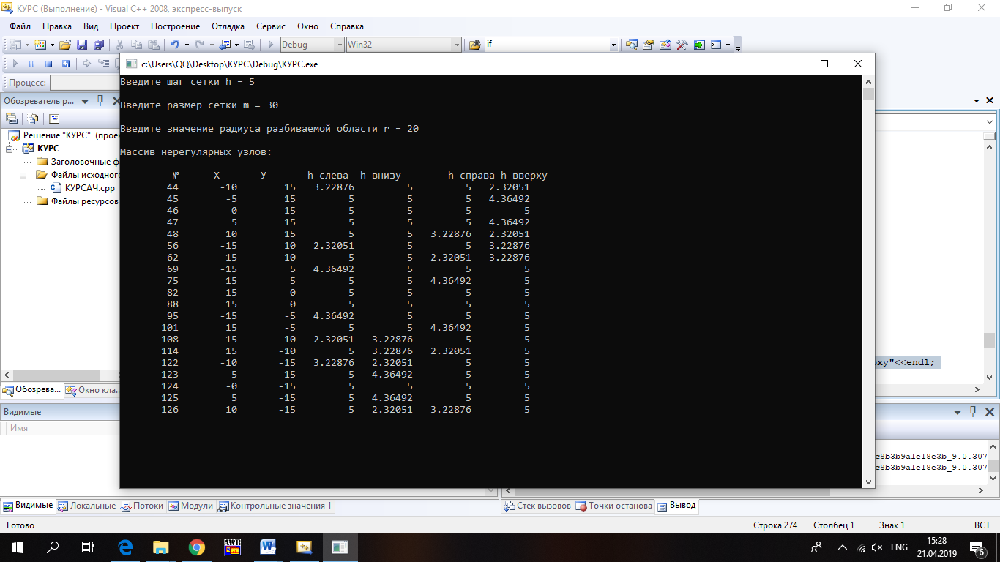Click the Процесс input field
This screenshot has height=562, width=1000.
click(84, 83)
